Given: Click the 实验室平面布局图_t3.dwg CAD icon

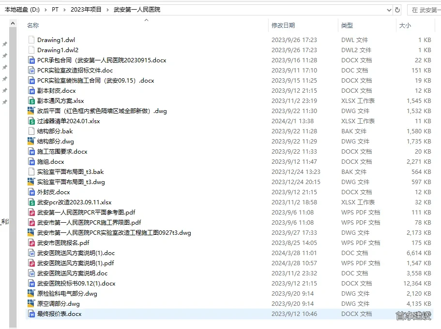Looking at the screenshot, I should coord(31,182).
